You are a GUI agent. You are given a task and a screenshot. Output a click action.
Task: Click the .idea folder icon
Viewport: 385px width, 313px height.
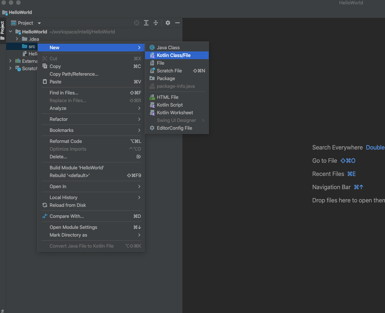tap(25, 39)
